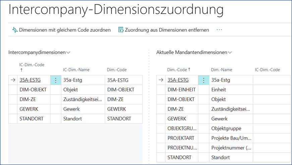Open the 35A-ESTG link in Intercompanydimensionen
292x165 pixels.
click(30, 80)
